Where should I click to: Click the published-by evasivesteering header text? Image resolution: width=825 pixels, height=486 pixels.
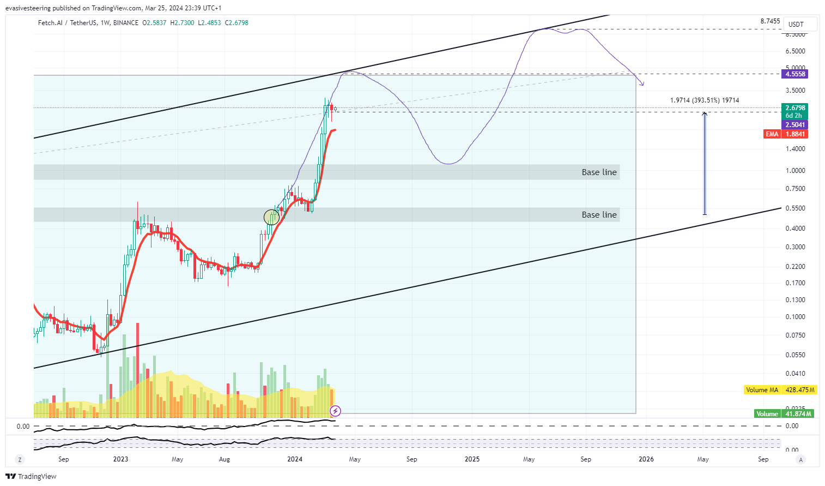[113, 8]
